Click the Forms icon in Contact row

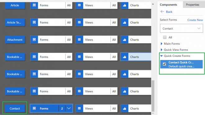(34, 108)
